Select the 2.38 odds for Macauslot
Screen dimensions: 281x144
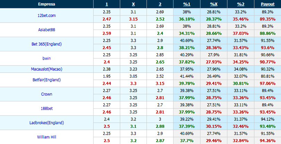coord(107,69)
